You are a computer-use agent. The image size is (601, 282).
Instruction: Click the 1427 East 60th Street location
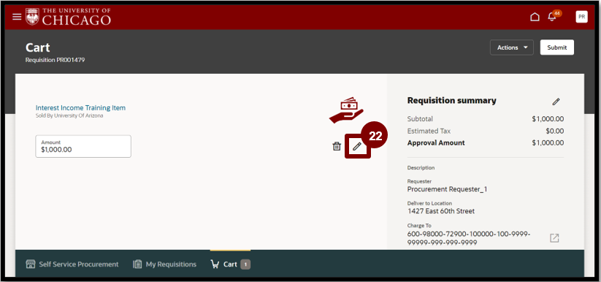(441, 211)
